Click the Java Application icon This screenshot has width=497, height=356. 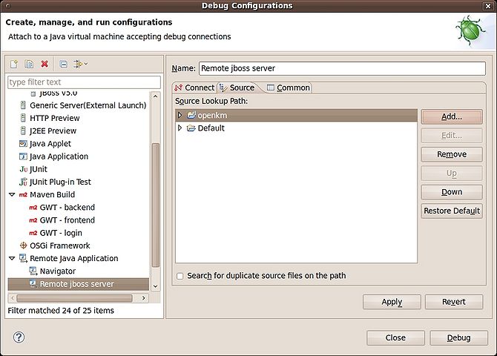(x=23, y=156)
